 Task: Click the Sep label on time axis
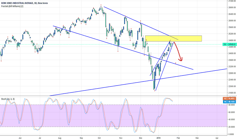click(x=81, y=138)
